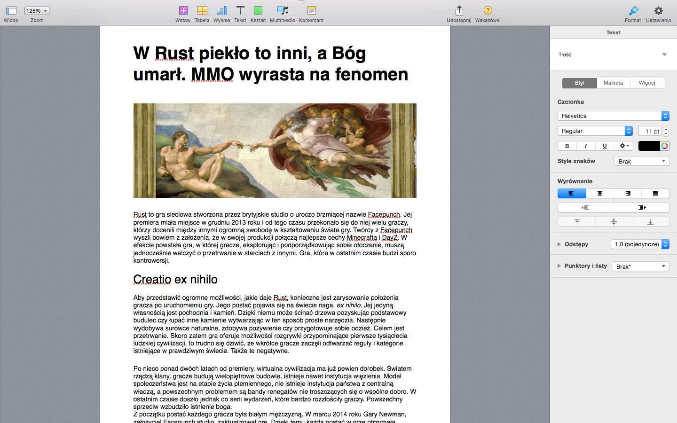Viewport: 677px width, 423px height.
Task: Switch to the Więcej tab
Action: 647,83
